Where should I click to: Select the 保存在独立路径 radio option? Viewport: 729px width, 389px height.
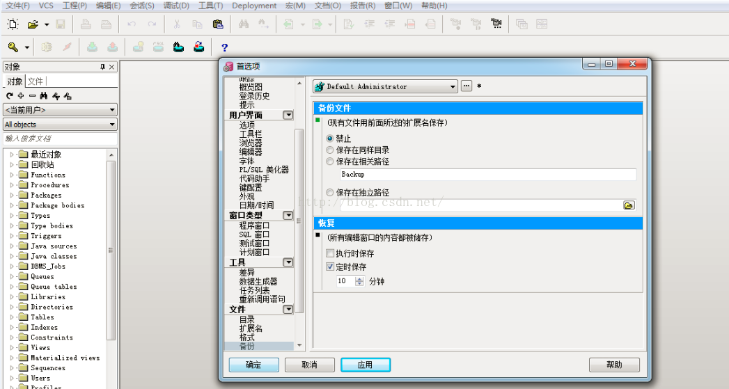[x=330, y=193]
